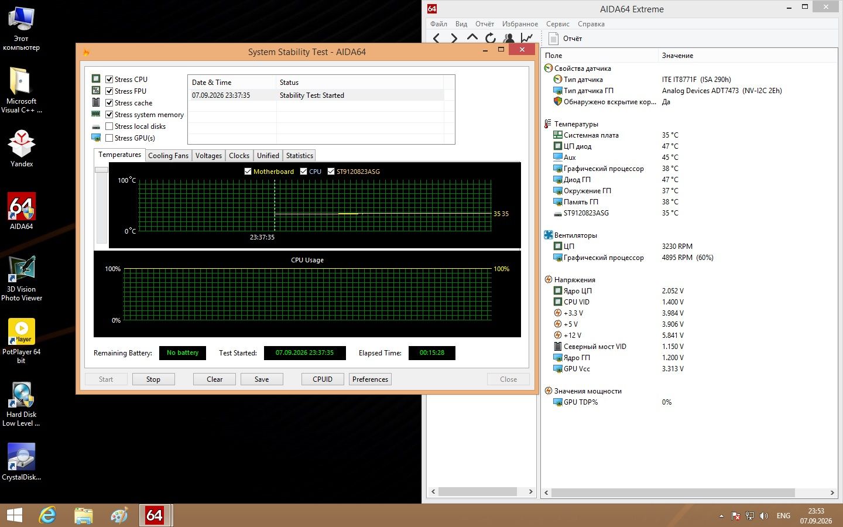This screenshot has height=527, width=843.
Task: Toggle the ST9120823ASG graph checkbox
Action: point(331,172)
